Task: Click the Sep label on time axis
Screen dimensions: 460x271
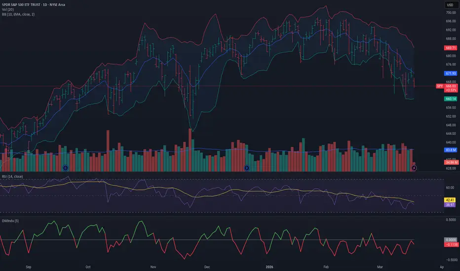Action: (x=29, y=267)
